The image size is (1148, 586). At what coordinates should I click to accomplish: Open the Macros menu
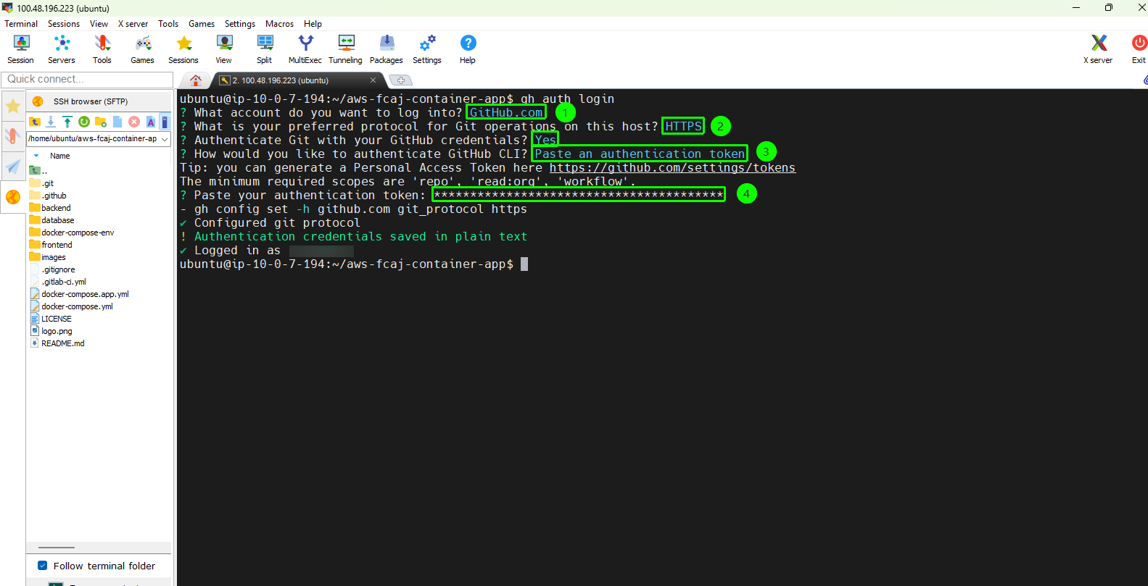tap(279, 24)
